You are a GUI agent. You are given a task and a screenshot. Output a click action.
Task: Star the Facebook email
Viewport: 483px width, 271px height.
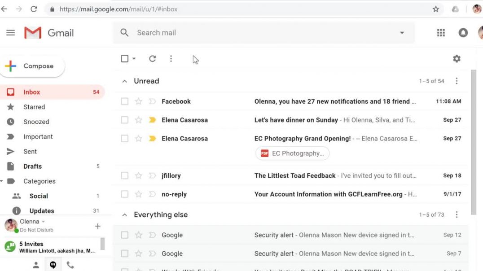(139, 101)
